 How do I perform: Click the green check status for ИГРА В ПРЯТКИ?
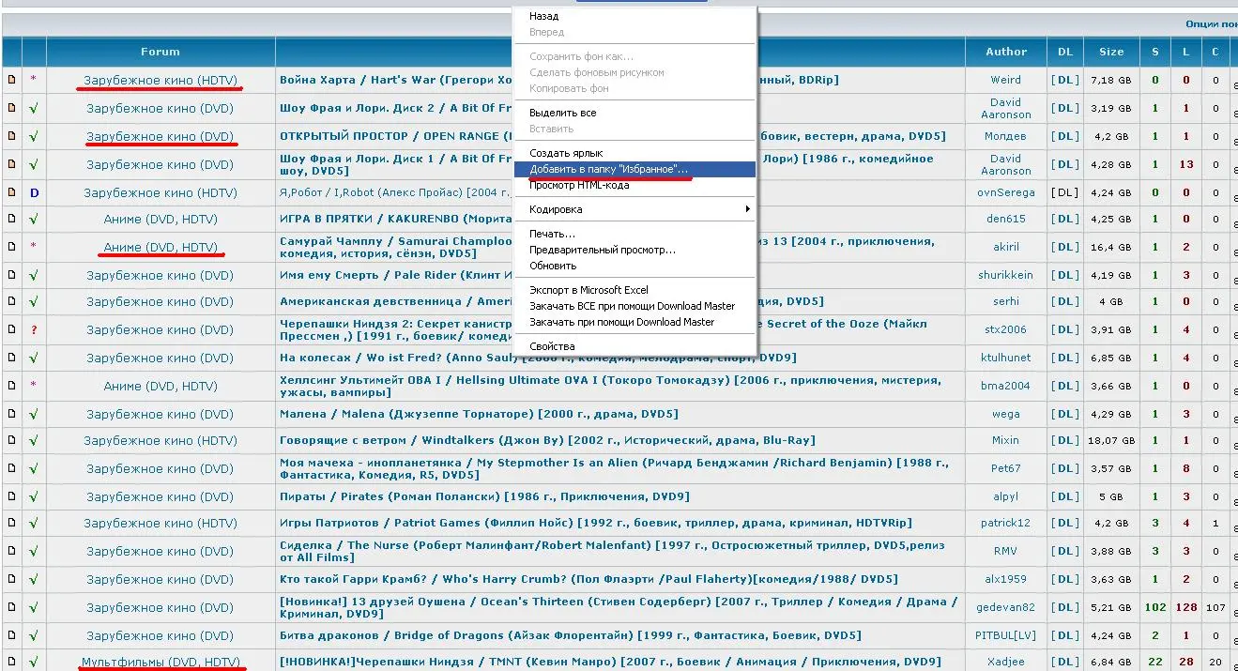point(34,219)
